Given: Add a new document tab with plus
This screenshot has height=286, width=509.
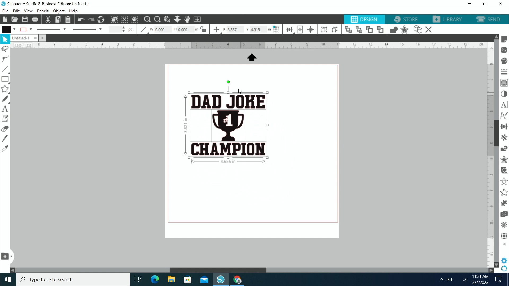Looking at the screenshot, I should (42, 38).
